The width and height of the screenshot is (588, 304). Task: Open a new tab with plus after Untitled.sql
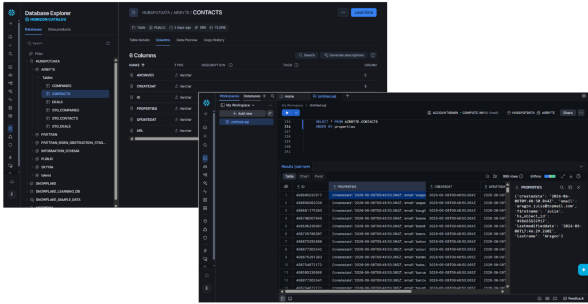point(347,96)
